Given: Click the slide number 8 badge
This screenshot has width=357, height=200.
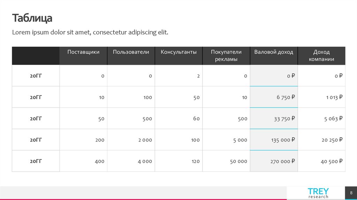Looking at the screenshot, I should tap(351, 193).
